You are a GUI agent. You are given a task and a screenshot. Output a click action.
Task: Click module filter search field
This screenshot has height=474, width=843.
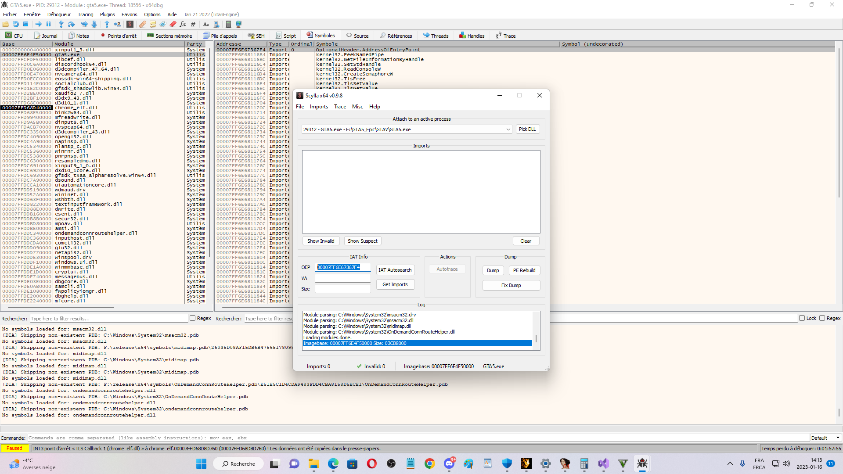(108, 319)
